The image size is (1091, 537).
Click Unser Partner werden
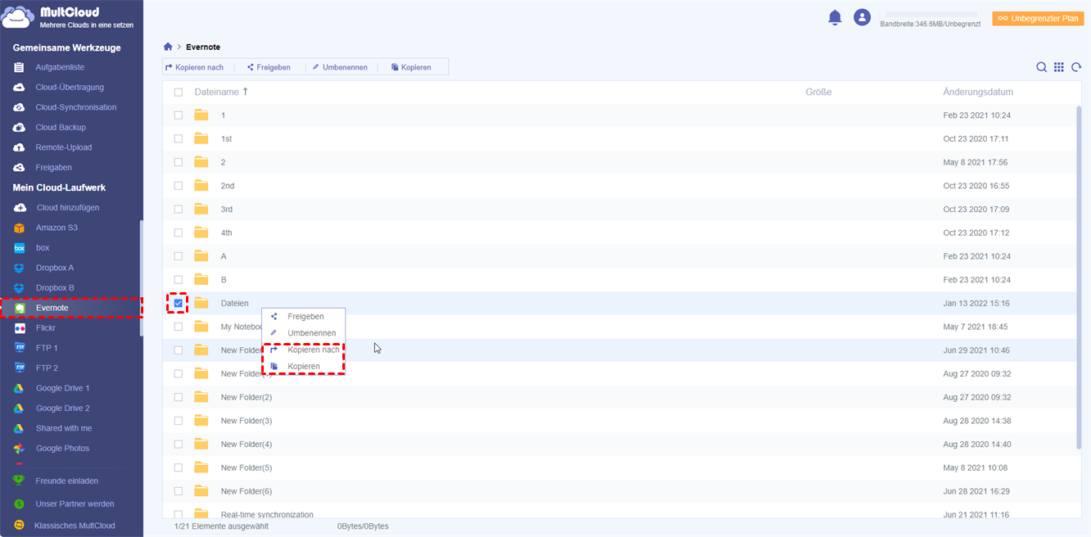pos(75,503)
